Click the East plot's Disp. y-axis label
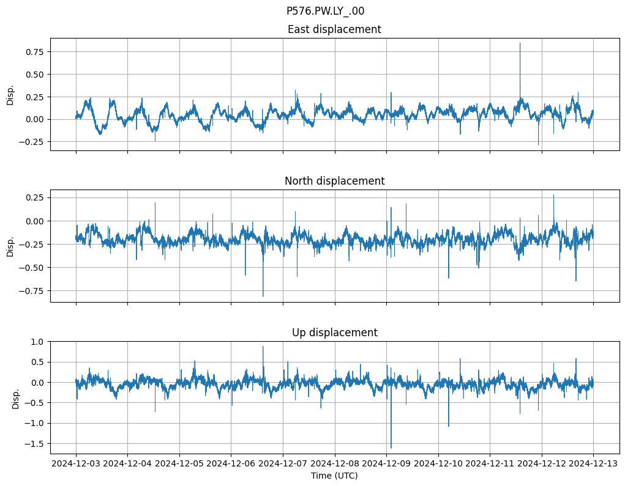The height and width of the screenshot is (486, 625). click(10, 95)
